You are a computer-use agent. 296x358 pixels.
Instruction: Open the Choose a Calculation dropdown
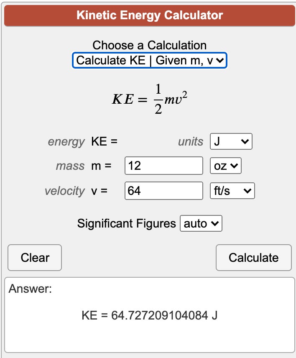150,61
